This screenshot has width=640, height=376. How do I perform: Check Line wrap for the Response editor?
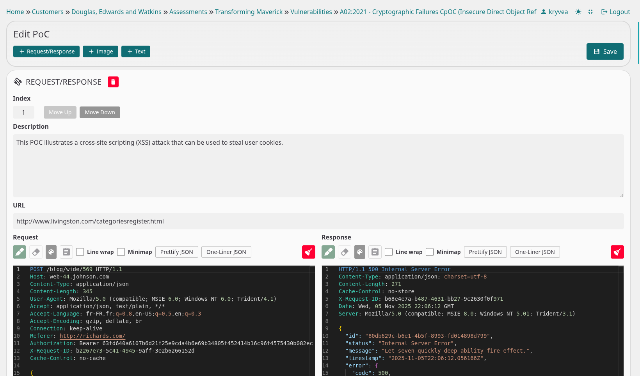[389, 252]
